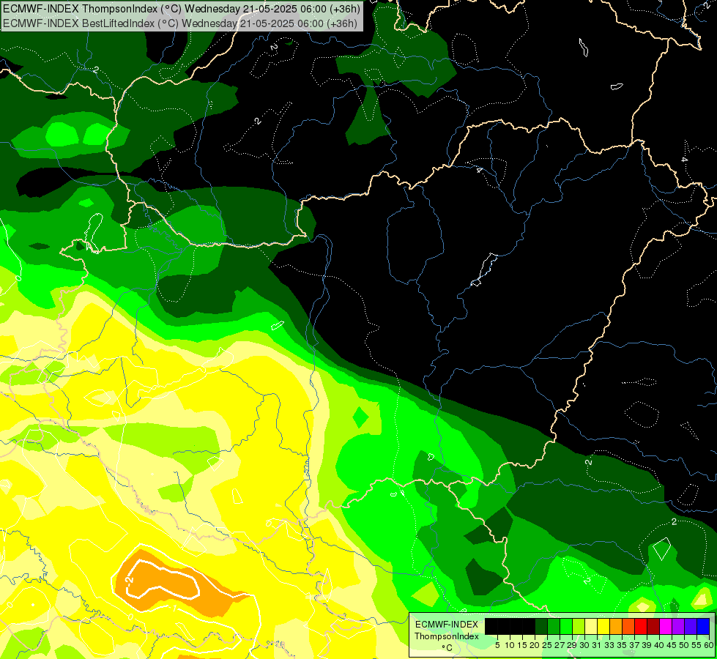Select the medium green 25–27 legend swatch
The width and height of the screenshot is (717, 659).
554,626
